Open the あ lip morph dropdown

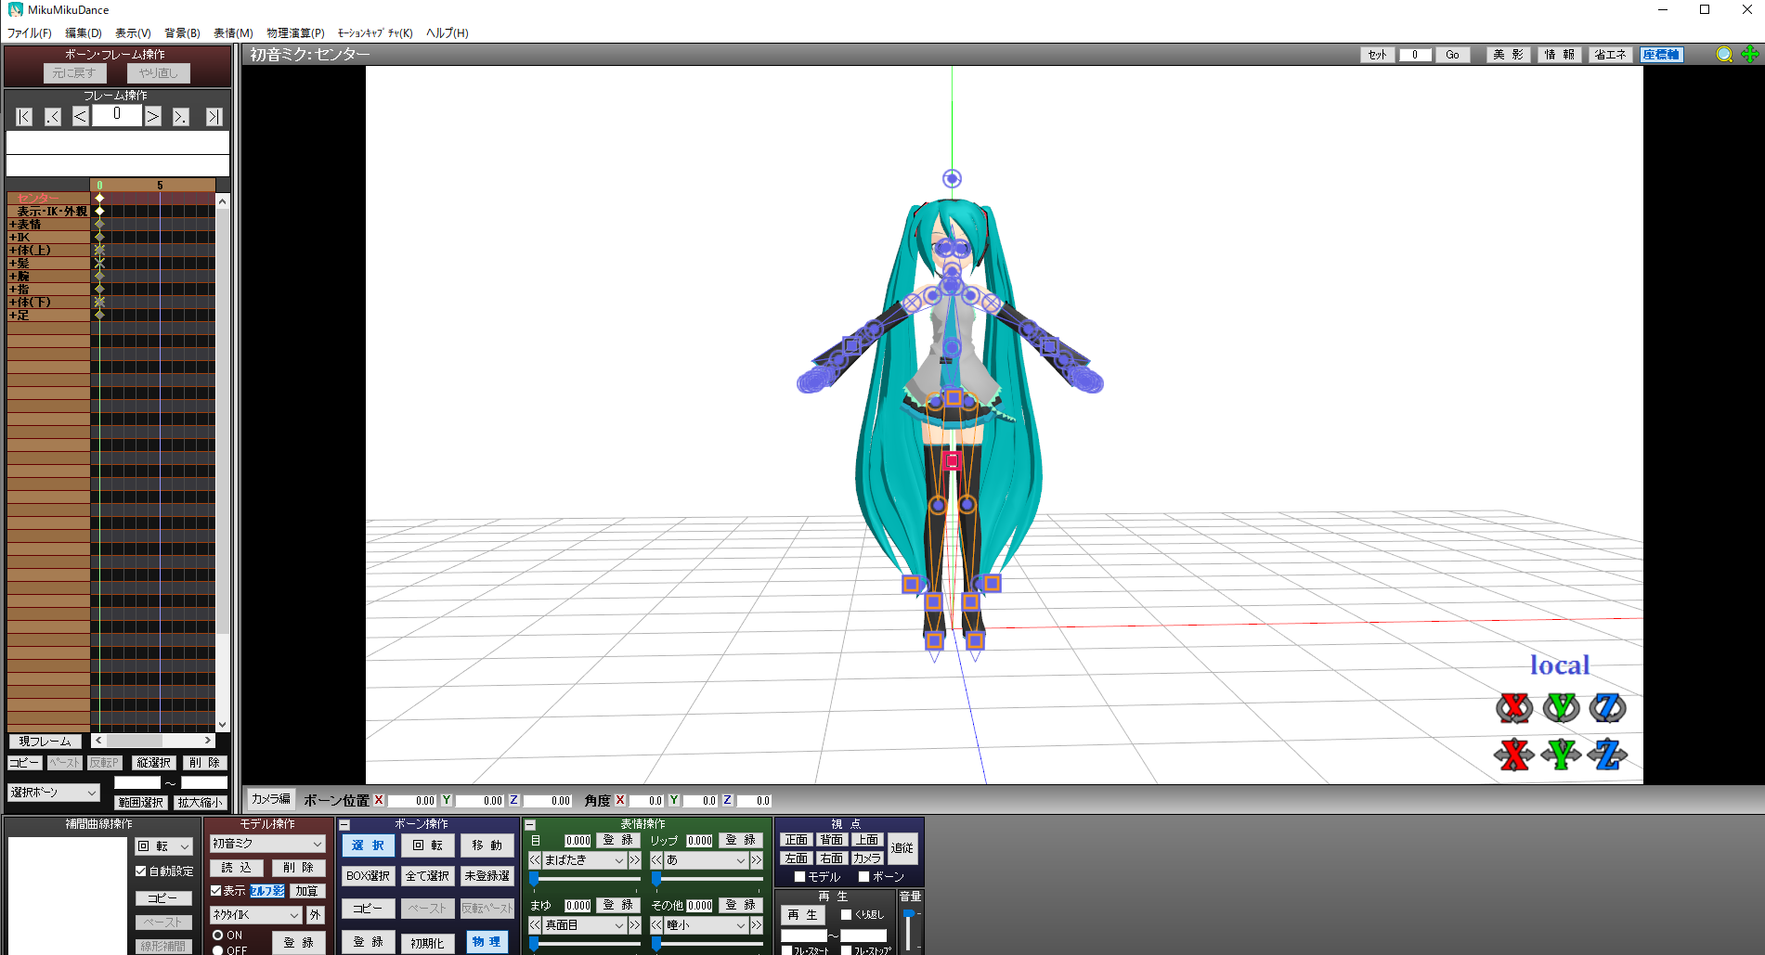706,860
